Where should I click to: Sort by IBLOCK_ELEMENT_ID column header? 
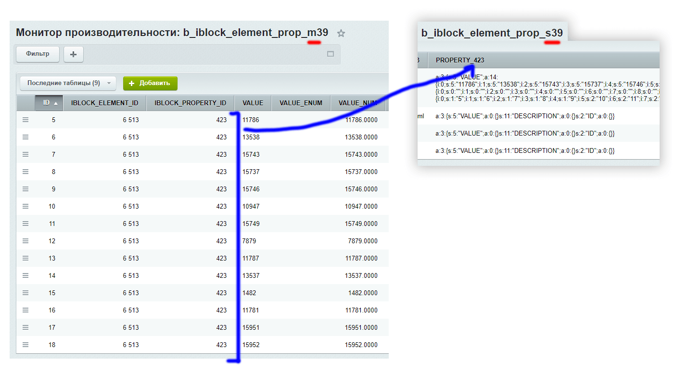[x=104, y=103]
